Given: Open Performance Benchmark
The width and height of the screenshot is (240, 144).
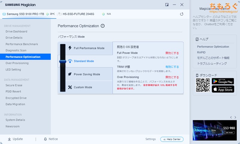Looking at the screenshot, I should tap(22, 44).
